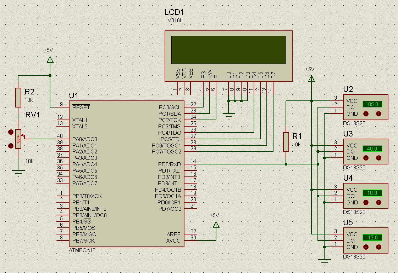Select the LM016L LCD display screen
Viewport: 398px width, 273px height.
click(x=229, y=50)
